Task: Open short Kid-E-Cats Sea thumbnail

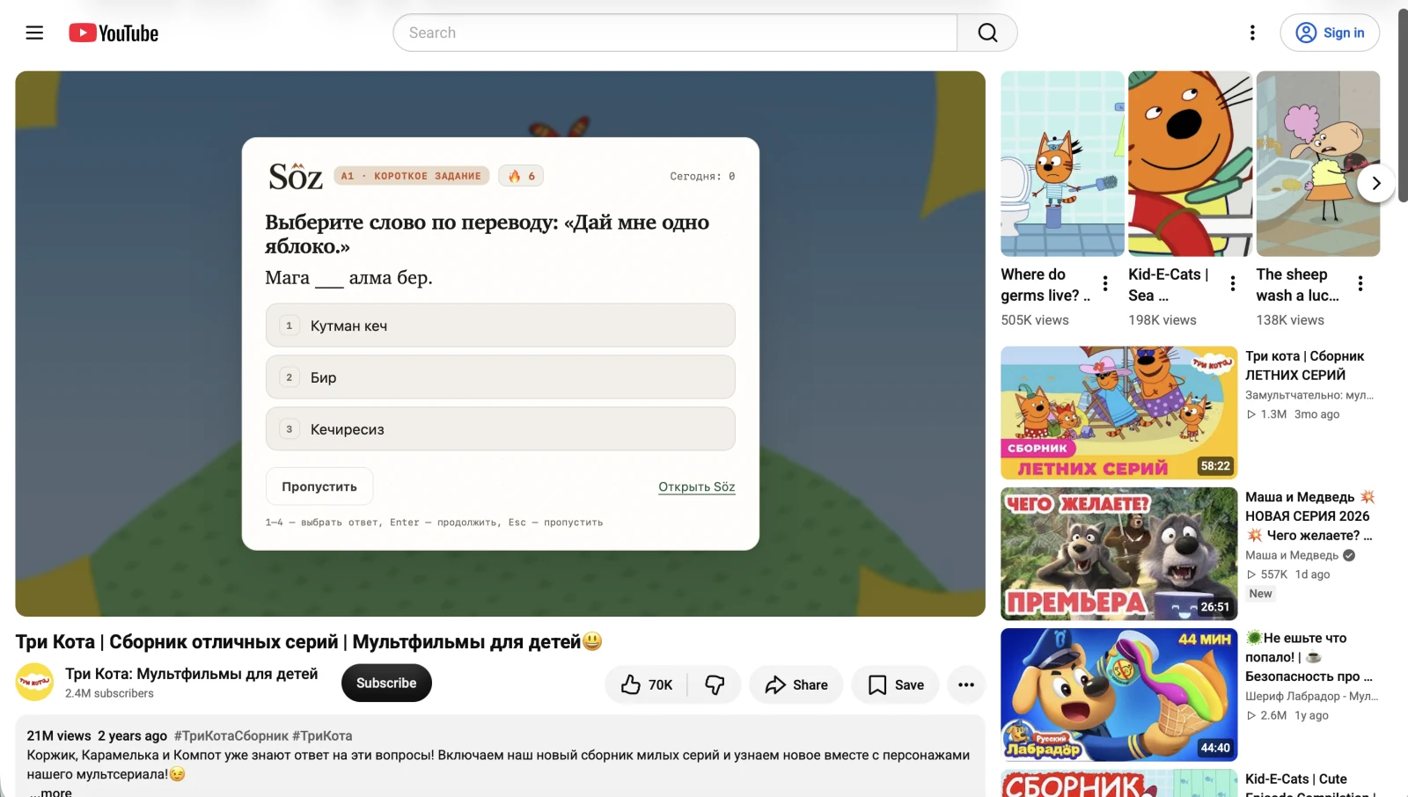Action: click(1190, 164)
